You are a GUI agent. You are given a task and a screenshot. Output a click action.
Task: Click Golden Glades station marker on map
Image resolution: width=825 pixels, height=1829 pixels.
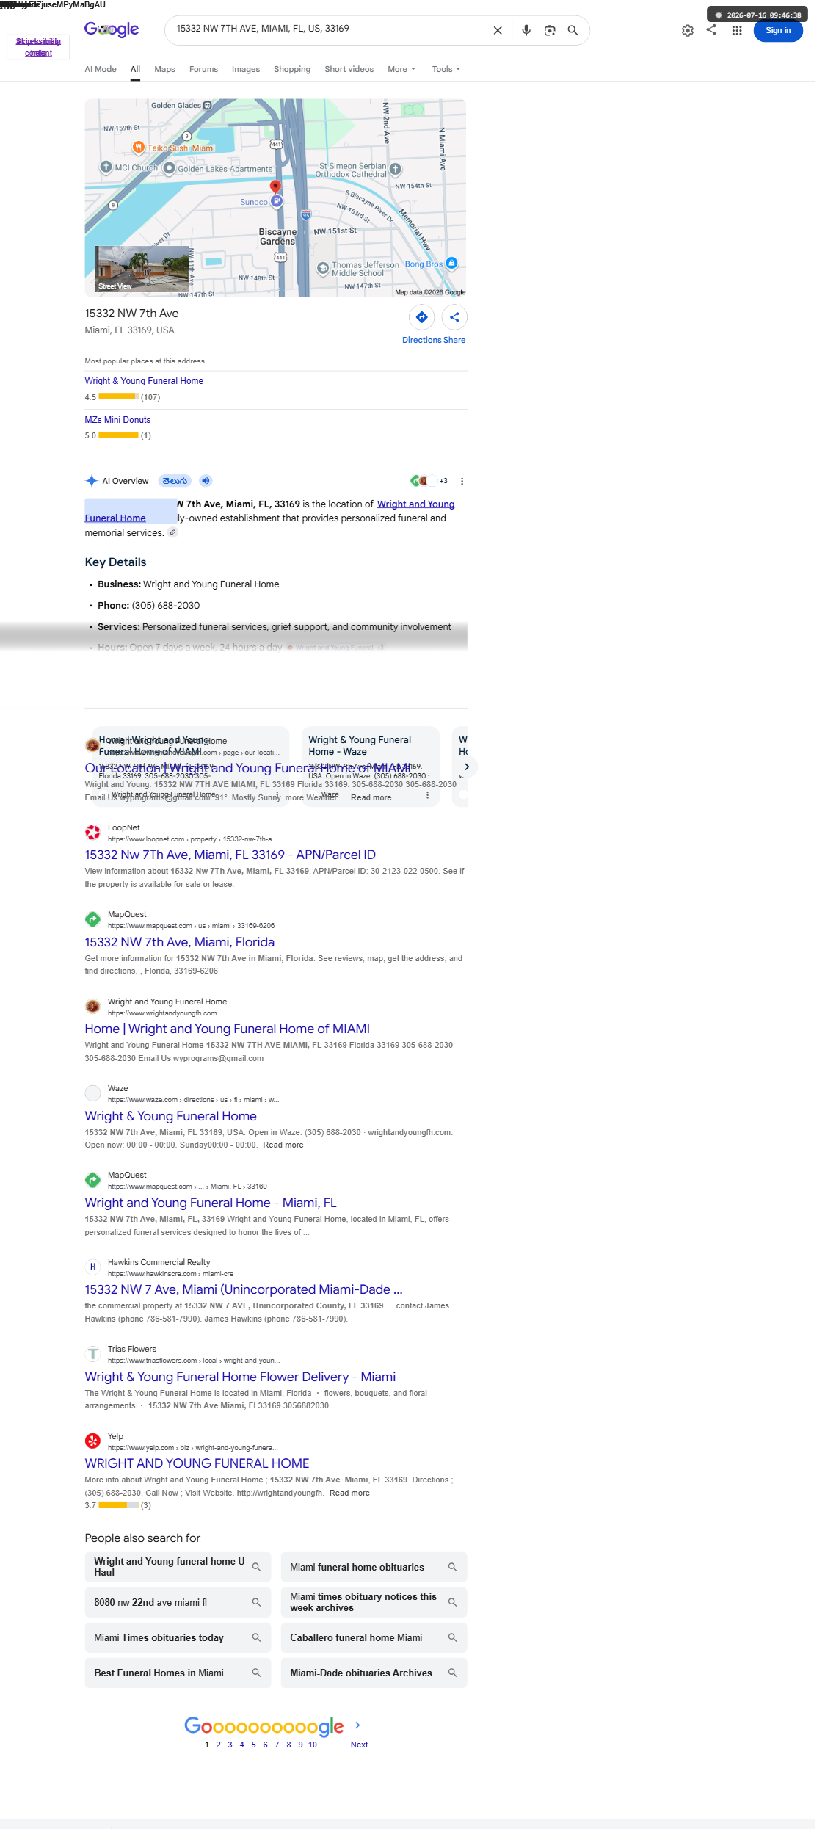pyautogui.click(x=207, y=106)
